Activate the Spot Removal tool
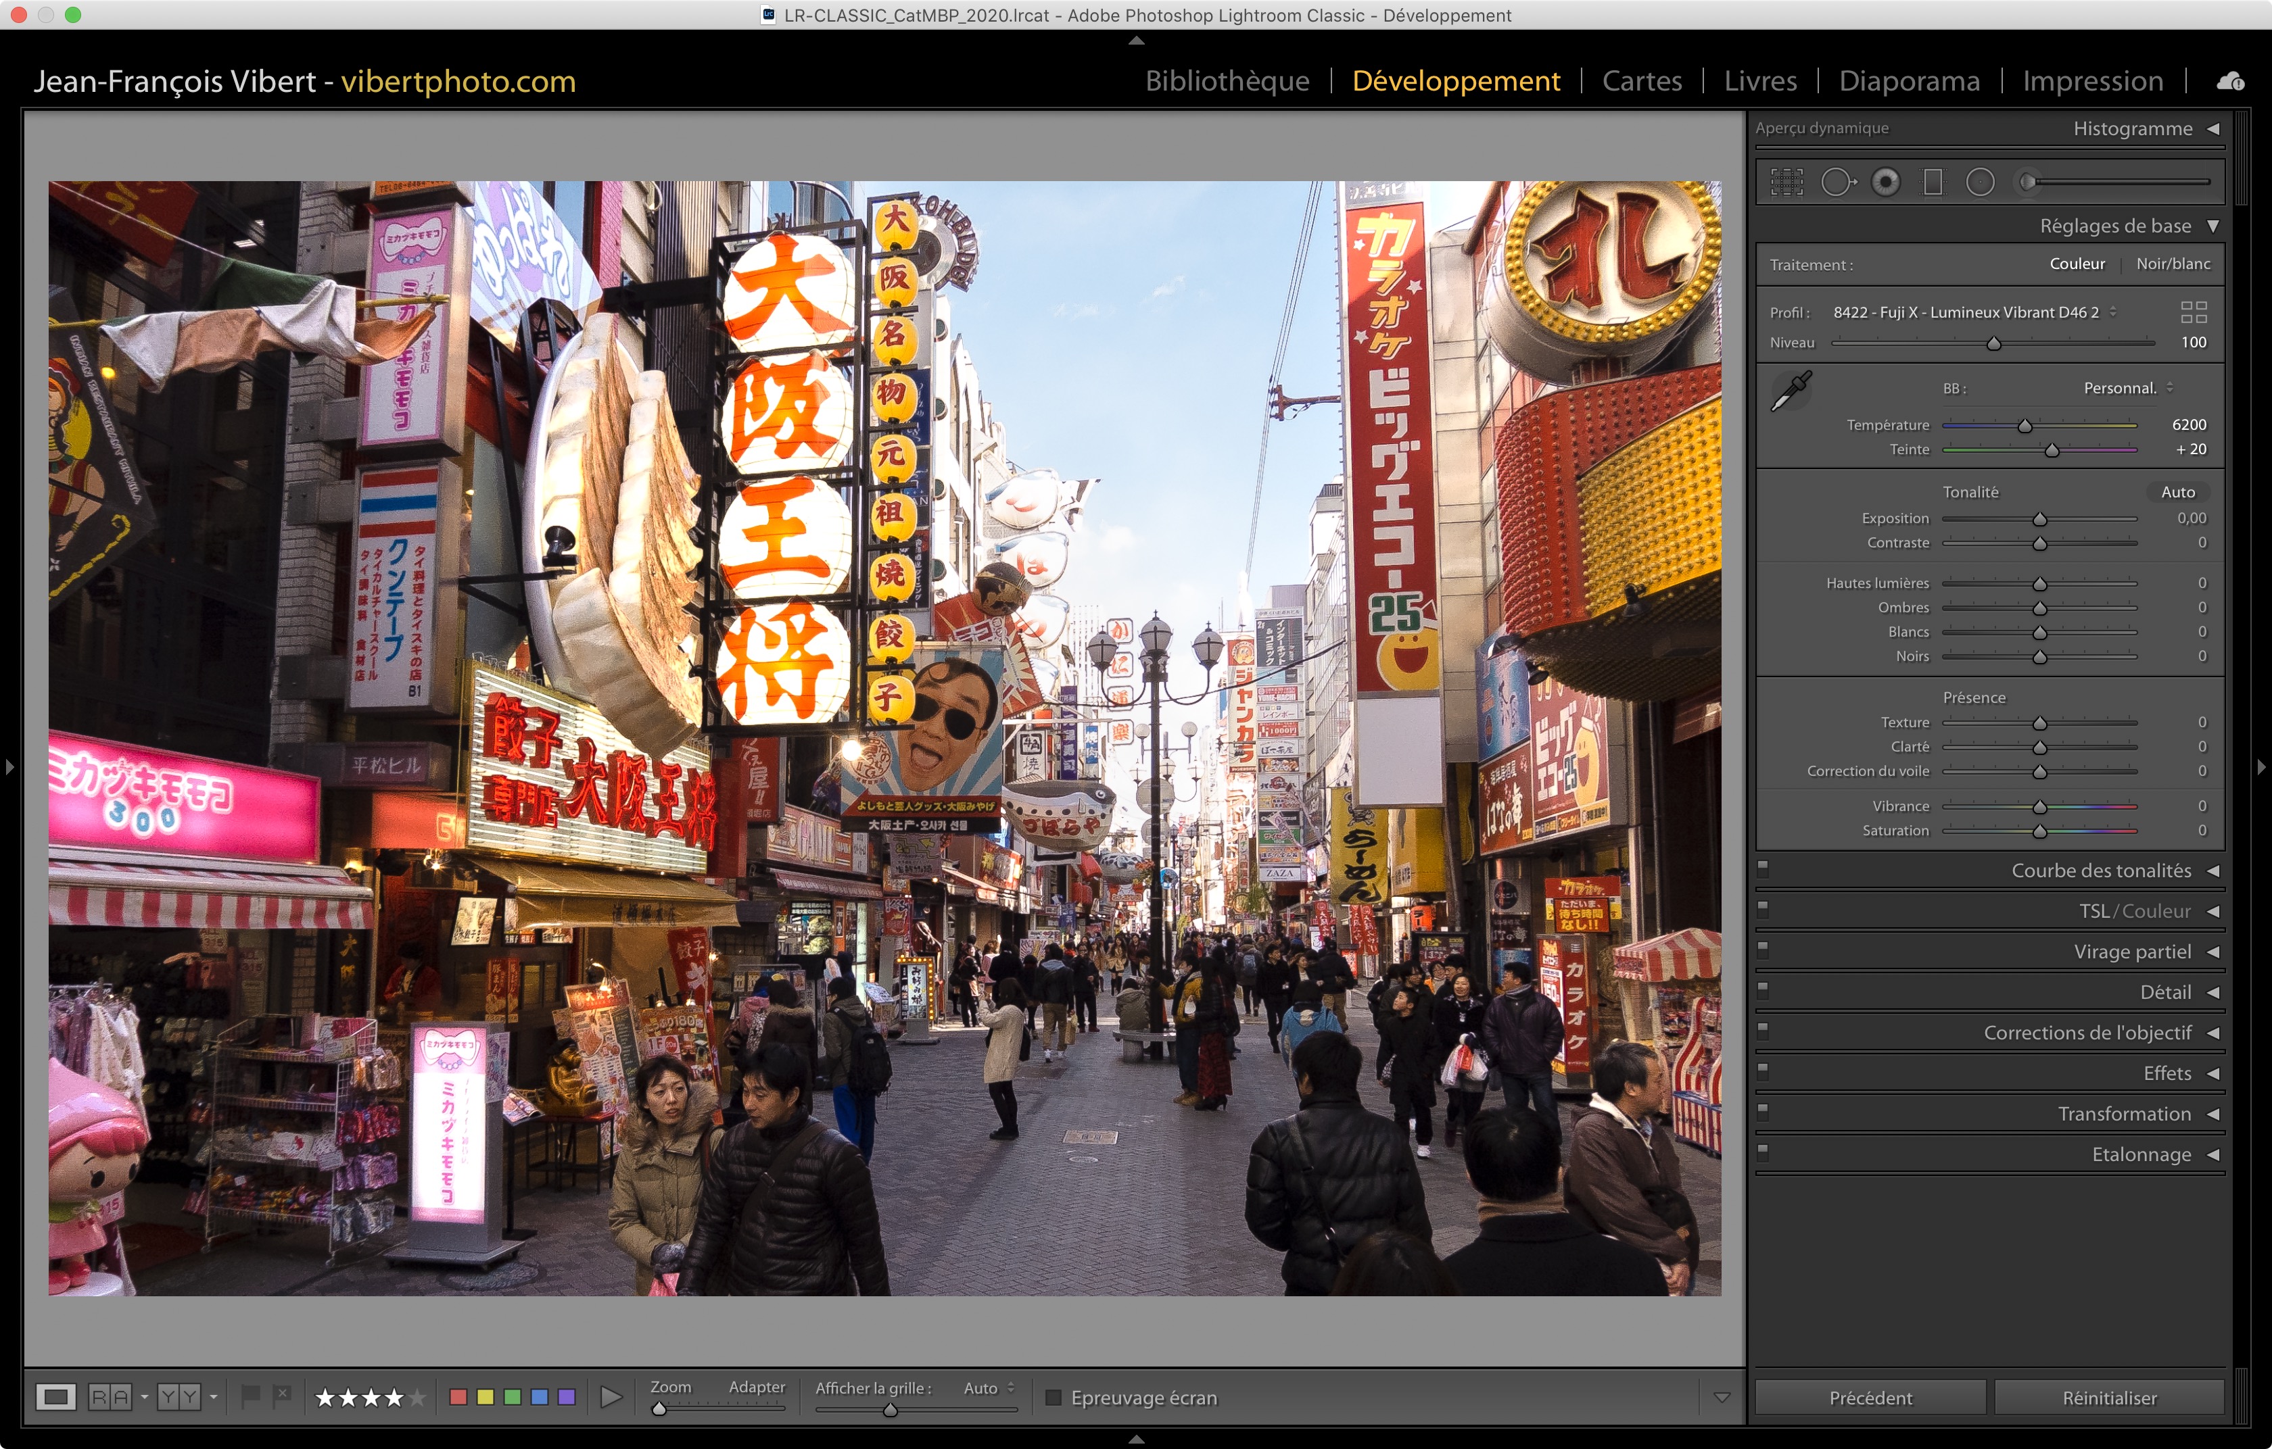Viewport: 2272px width, 1449px height. point(1837,182)
